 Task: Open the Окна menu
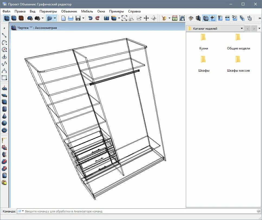(x=101, y=11)
